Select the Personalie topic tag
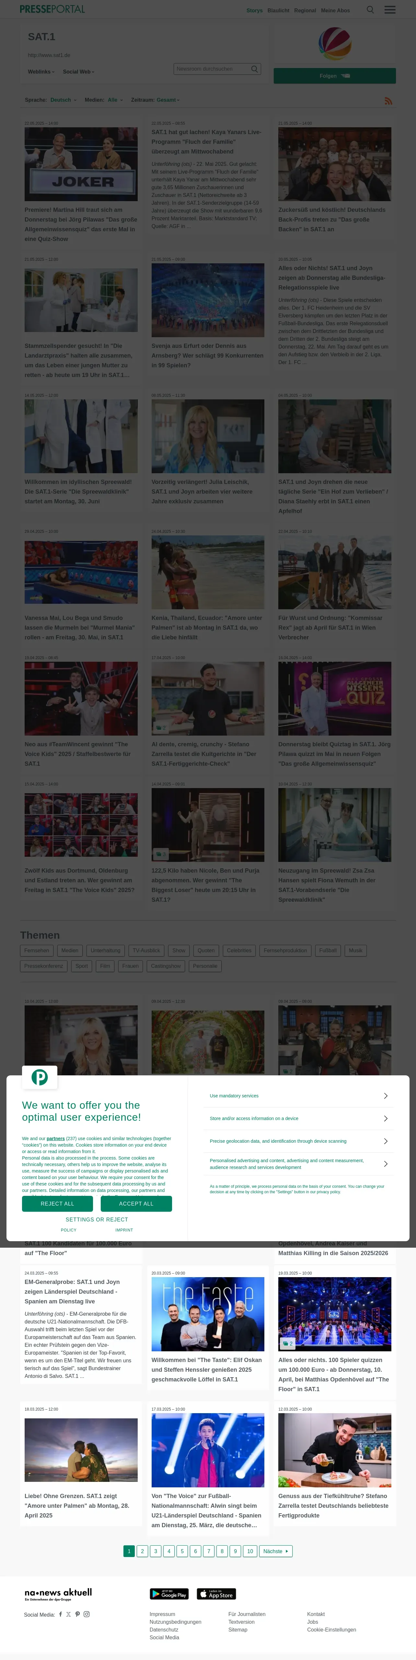This screenshot has height=1660, width=416. (x=205, y=966)
